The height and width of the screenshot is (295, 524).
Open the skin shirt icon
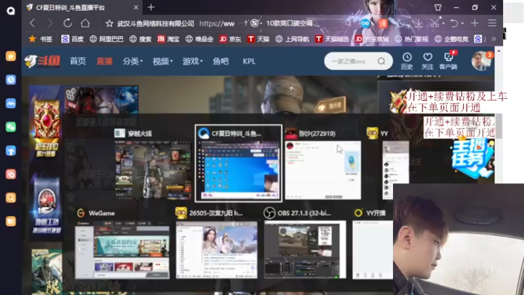[x=438, y=7]
